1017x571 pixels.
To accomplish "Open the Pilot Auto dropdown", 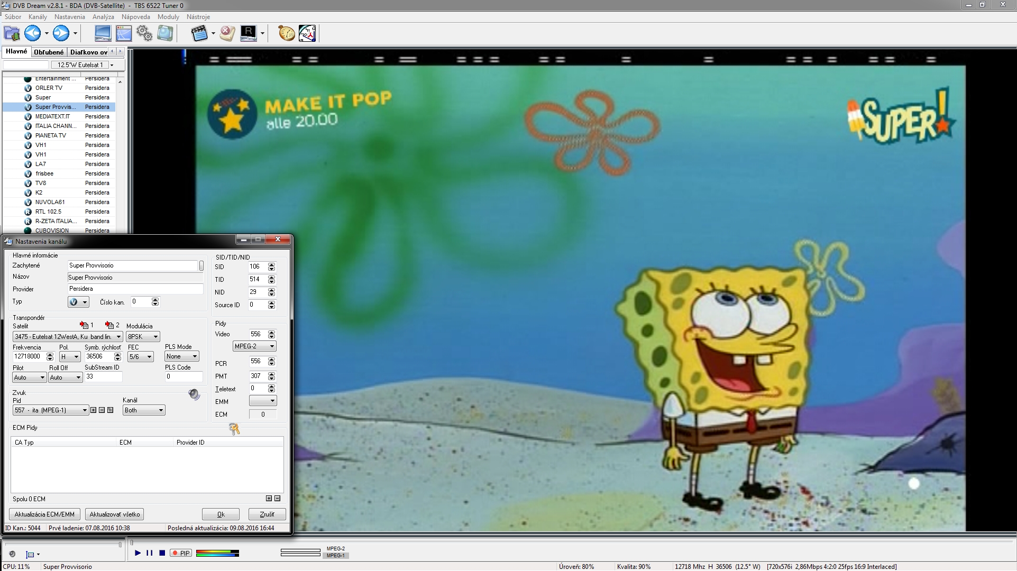I will (29, 377).
